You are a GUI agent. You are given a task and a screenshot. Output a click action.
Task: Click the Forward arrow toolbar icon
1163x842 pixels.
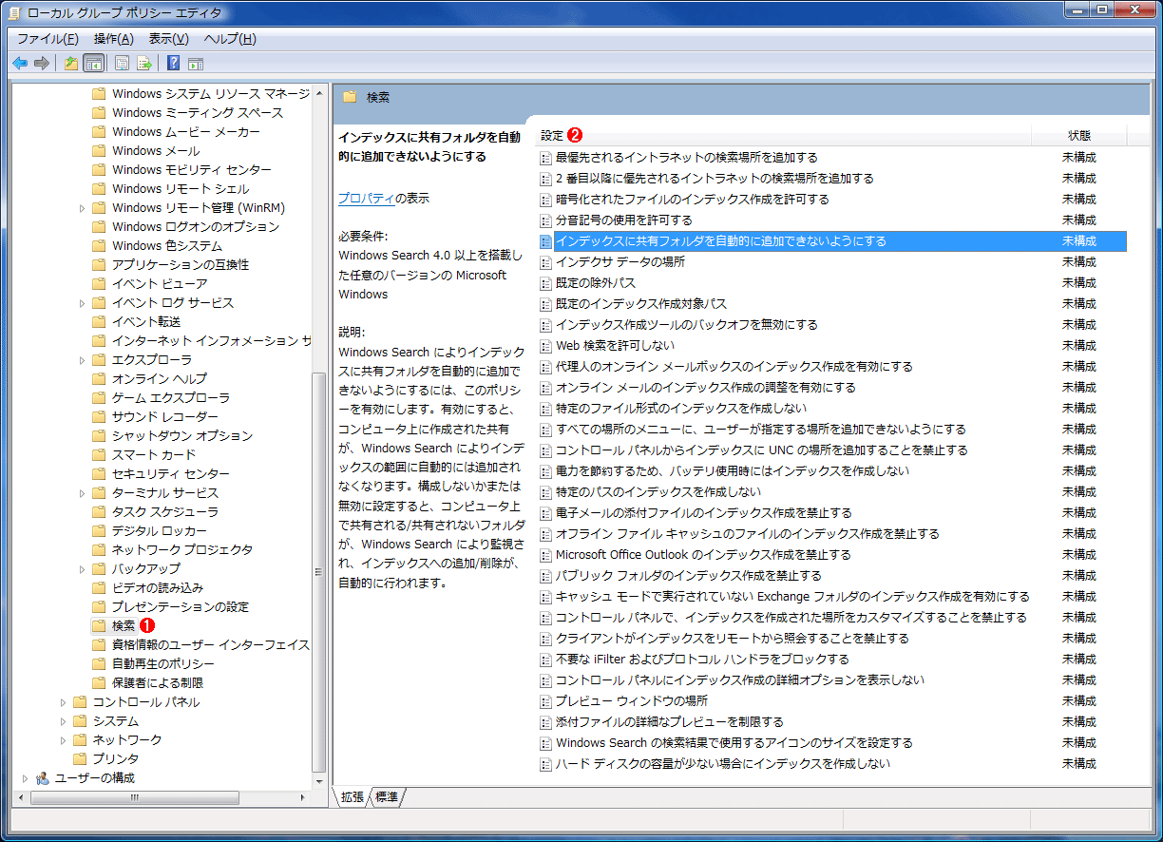[x=41, y=64]
